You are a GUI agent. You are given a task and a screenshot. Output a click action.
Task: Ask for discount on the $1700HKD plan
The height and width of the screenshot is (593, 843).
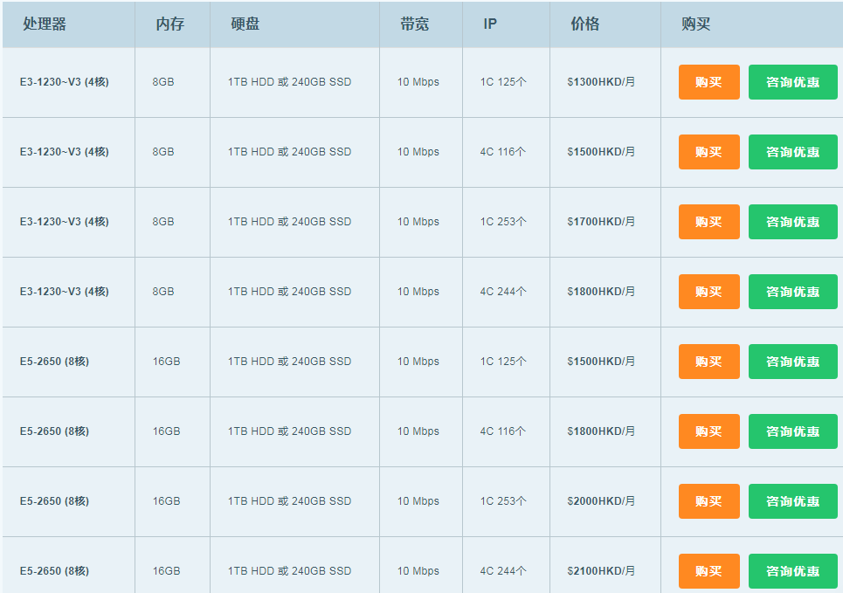792,222
